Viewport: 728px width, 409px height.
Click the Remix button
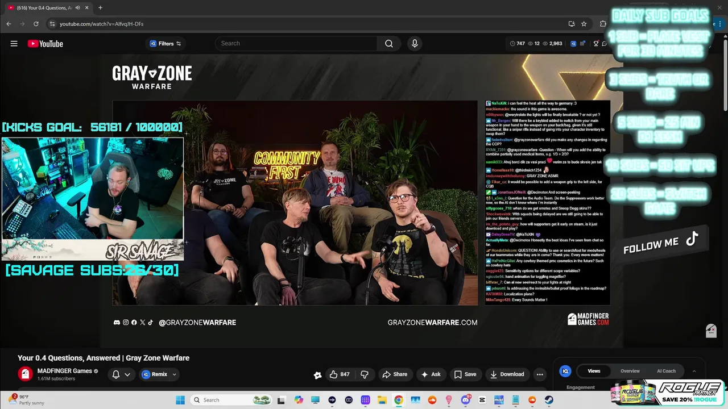[x=154, y=374]
